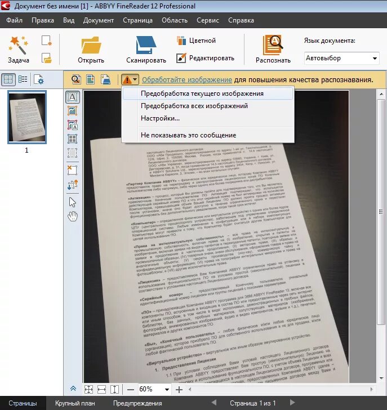This screenshot has height=410, width=387.
Task: Select the arrow pointer tool
Action: click(73, 202)
